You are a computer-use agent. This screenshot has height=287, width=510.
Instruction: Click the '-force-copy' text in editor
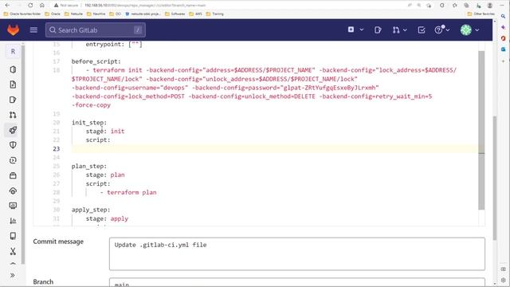(91, 104)
